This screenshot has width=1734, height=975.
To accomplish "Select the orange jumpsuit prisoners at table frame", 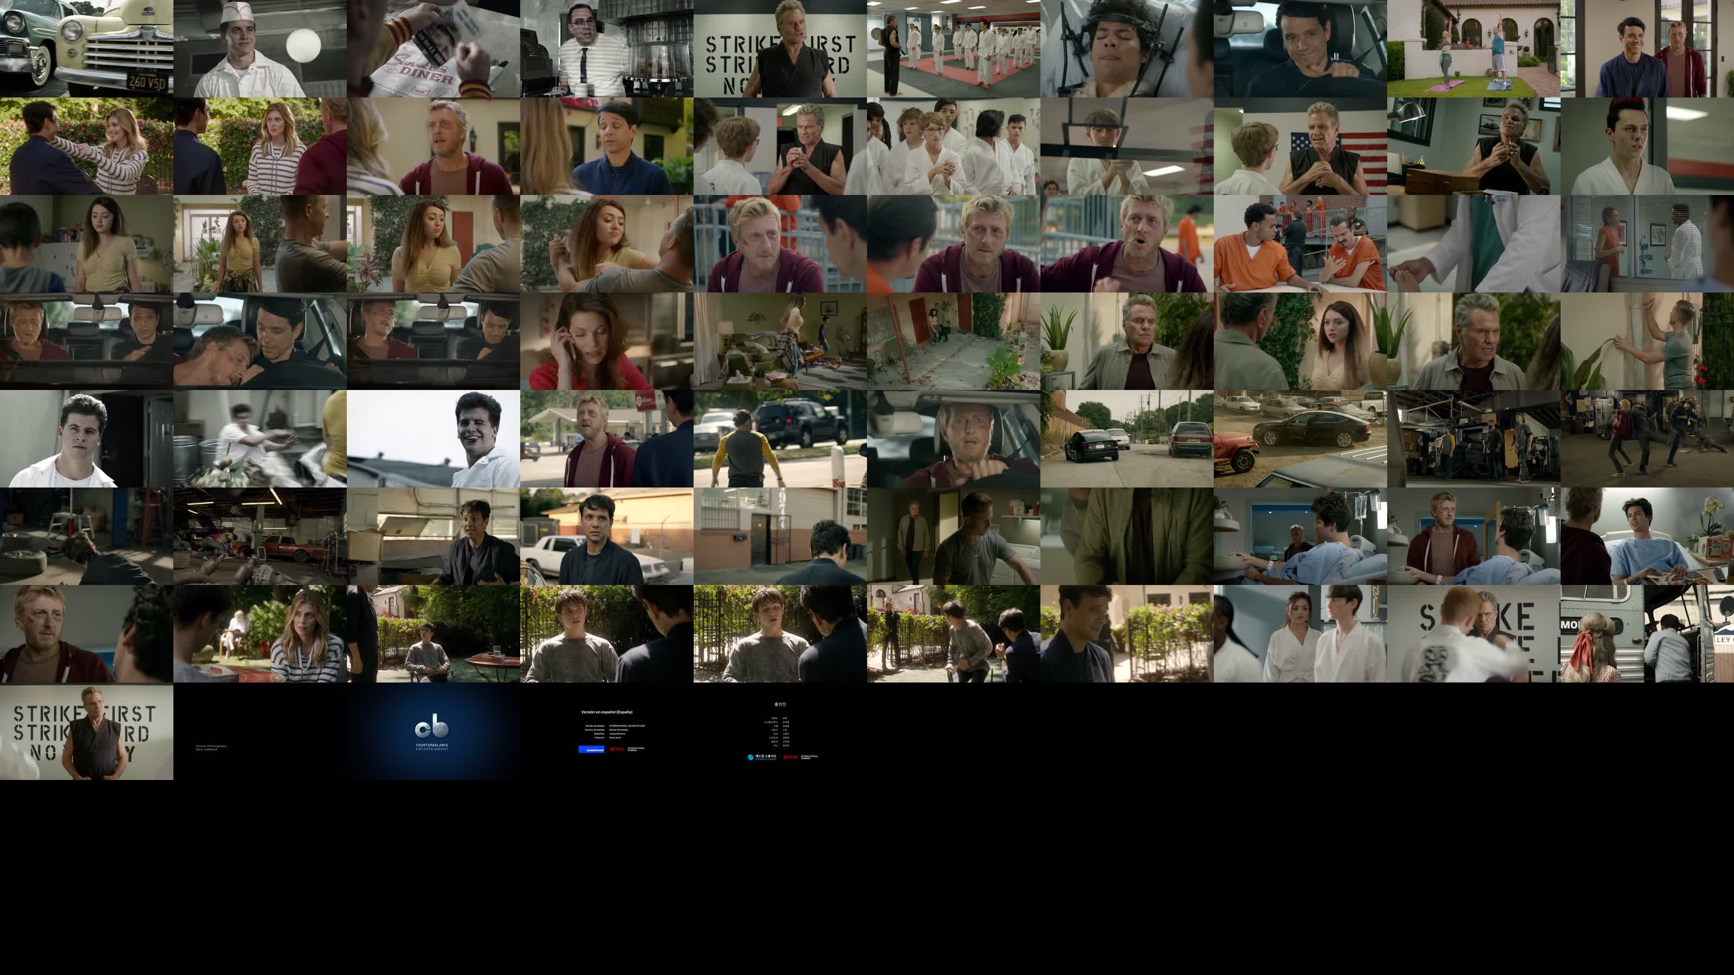I will (1300, 244).
